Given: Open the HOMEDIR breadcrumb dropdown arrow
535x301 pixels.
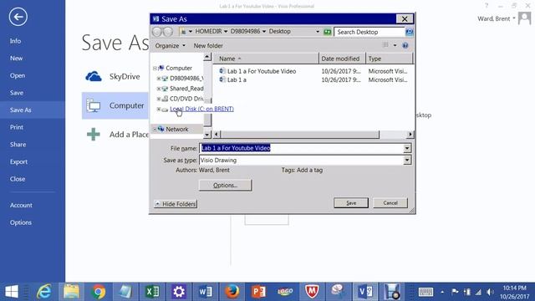Looking at the screenshot, I should [x=226, y=32].
